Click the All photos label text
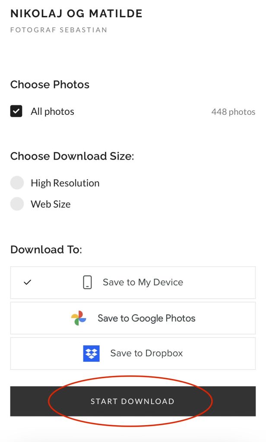266x442 pixels. click(53, 111)
